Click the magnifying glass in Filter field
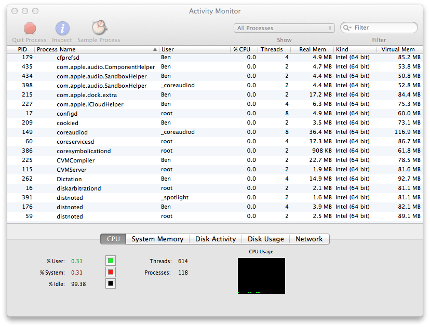 tap(347, 28)
